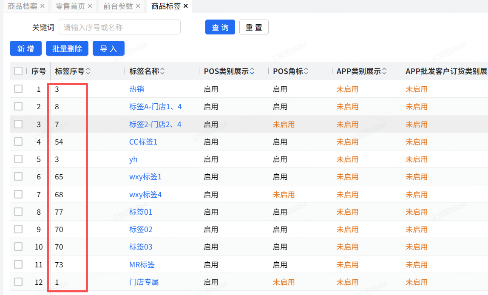This screenshot has height=295, width=488.
Task: Click the 批量删除 button
Action: (x=67, y=48)
